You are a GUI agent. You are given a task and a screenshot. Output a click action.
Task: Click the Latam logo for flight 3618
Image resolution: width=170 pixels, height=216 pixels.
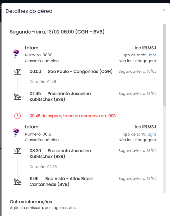pos(16,132)
